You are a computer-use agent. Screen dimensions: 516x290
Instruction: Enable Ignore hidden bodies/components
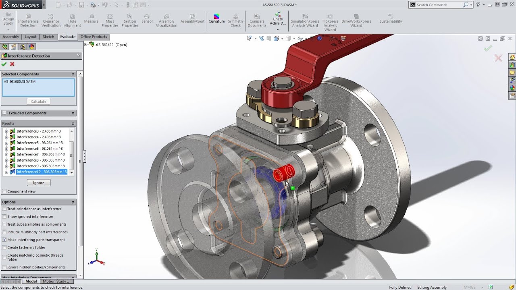click(x=4, y=267)
